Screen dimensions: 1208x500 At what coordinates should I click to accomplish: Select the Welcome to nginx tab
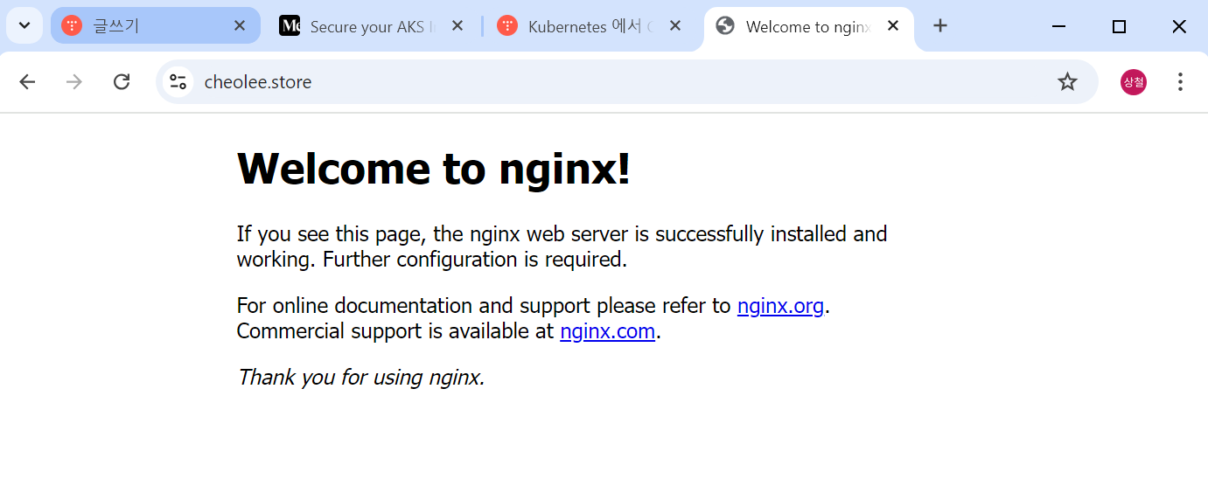pyautogui.click(x=808, y=26)
